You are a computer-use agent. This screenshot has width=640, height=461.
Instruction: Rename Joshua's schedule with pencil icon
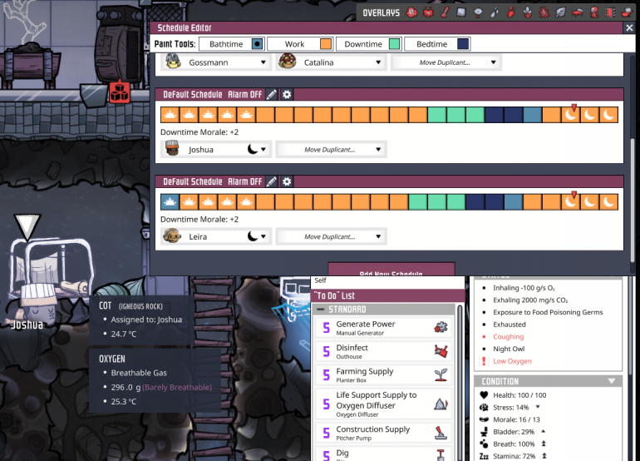(272, 94)
